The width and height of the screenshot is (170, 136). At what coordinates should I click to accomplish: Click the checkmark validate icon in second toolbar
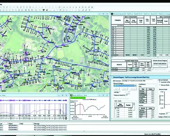[51, 10]
